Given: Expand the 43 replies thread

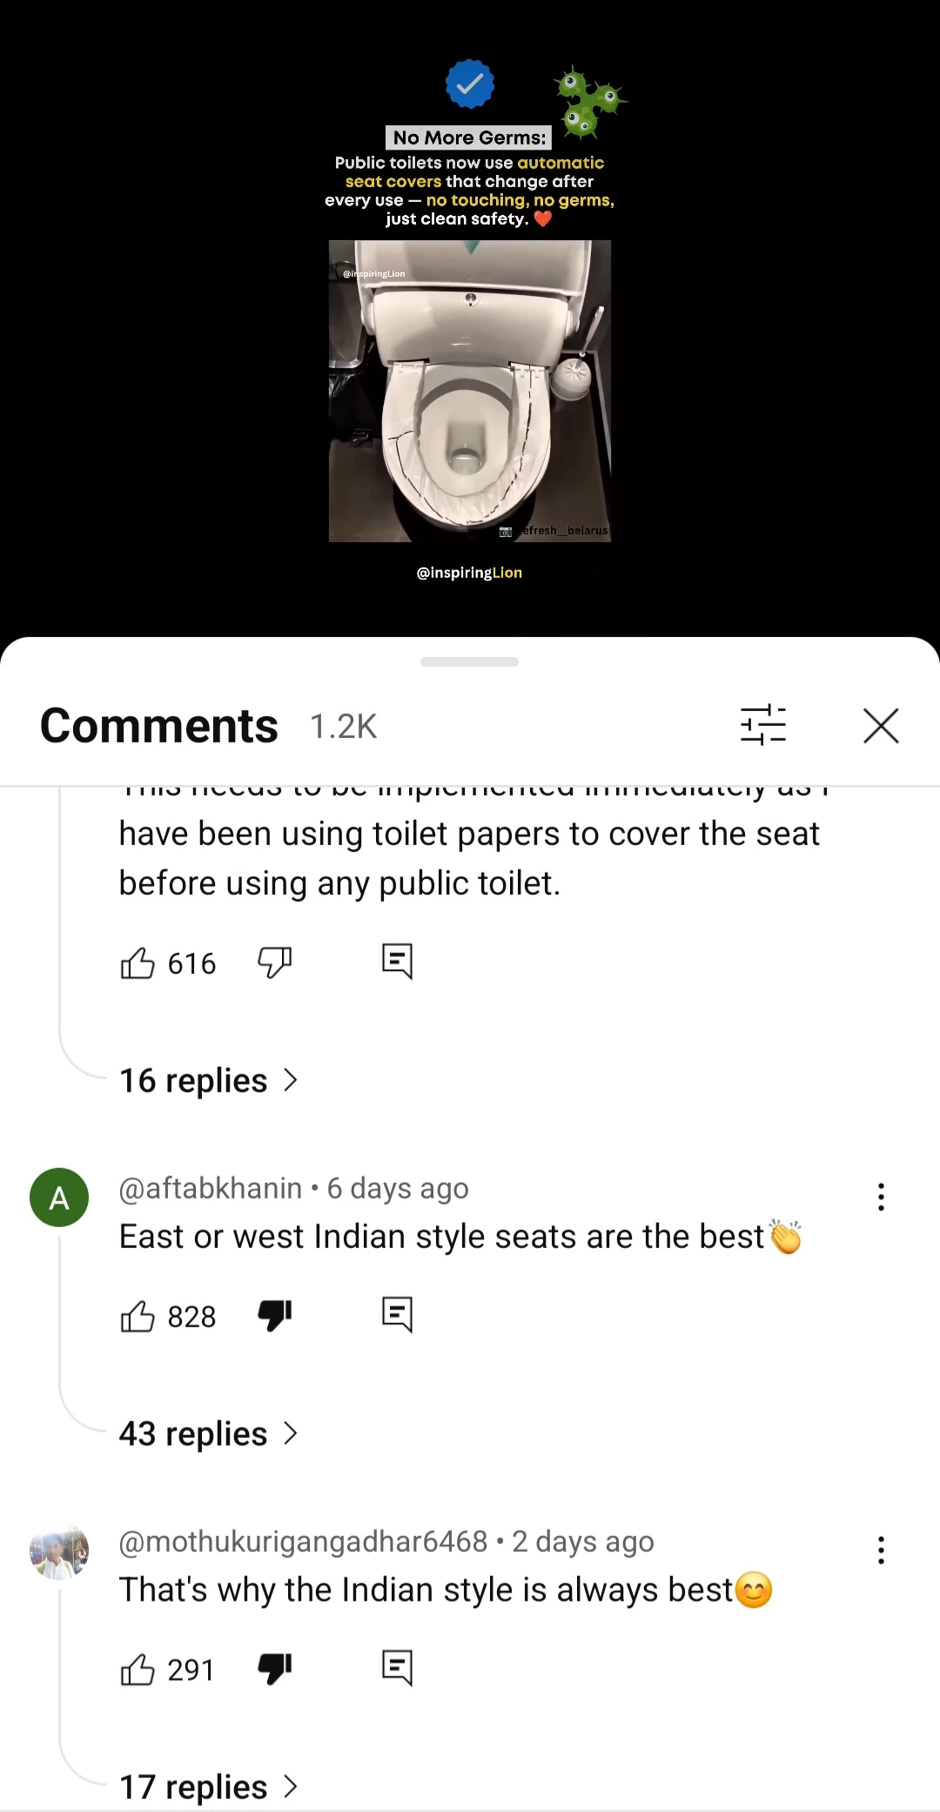Looking at the screenshot, I should [x=209, y=1433].
